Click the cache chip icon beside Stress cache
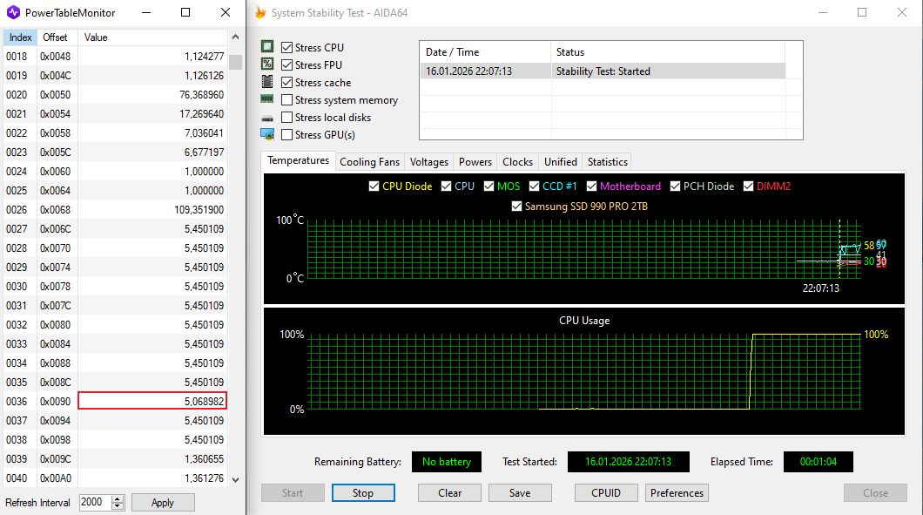Viewport: 923px width, 515px height. click(x=267, y=82)
